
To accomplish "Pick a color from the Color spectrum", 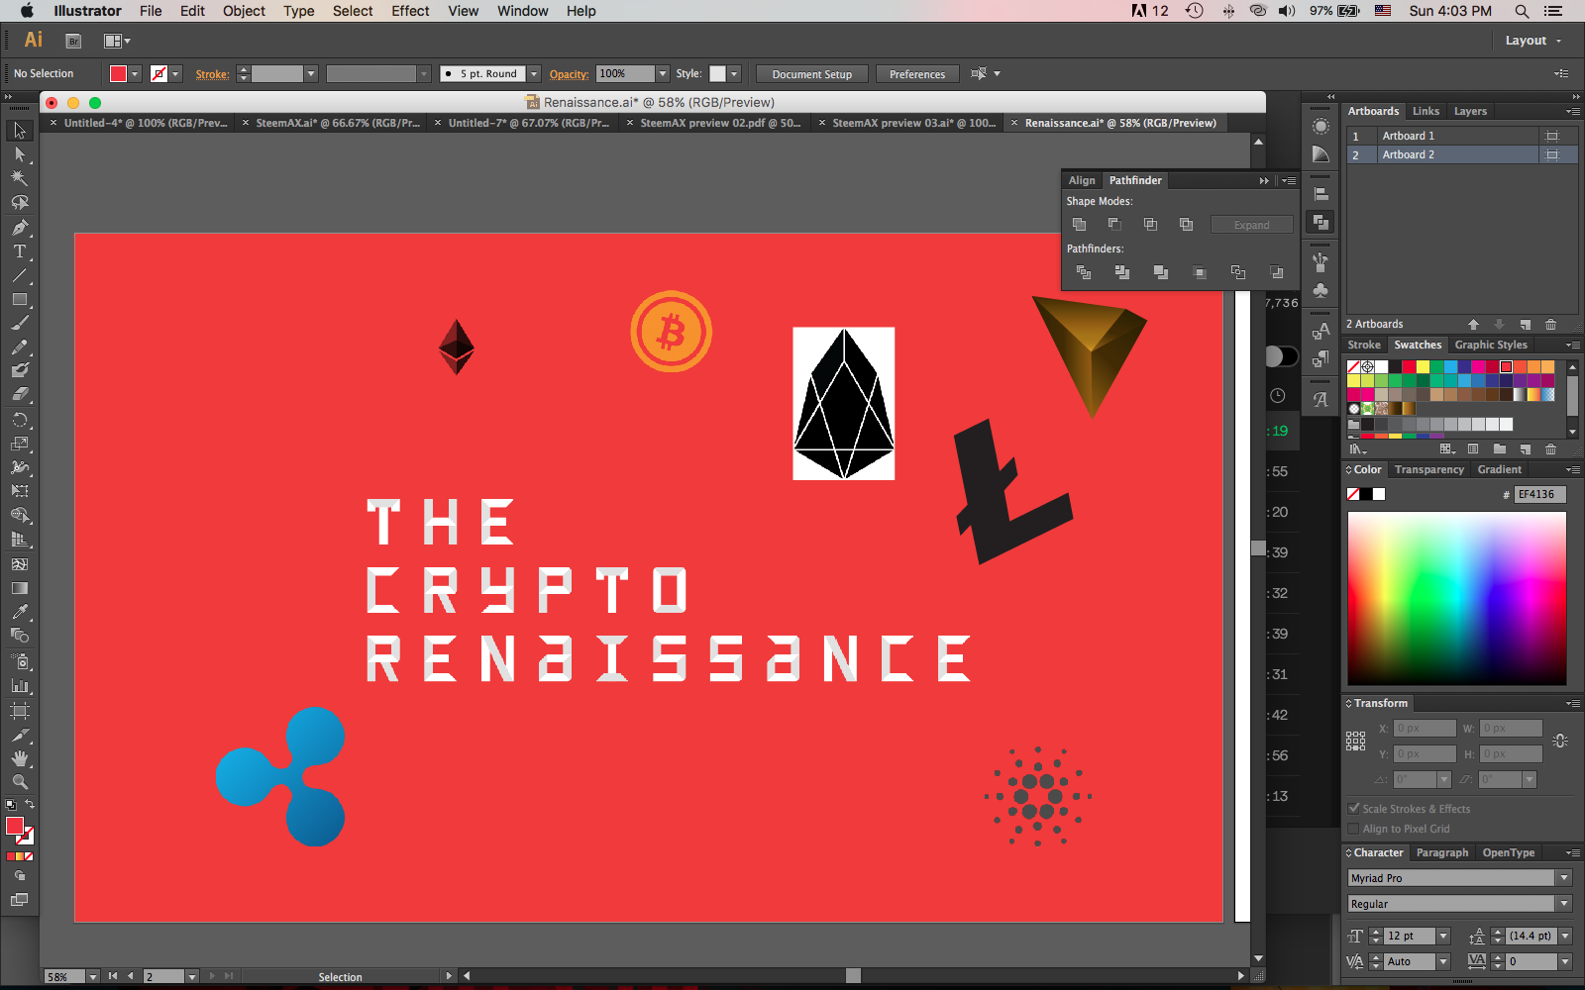I will pyautogui.click(x=1456, y=598).
